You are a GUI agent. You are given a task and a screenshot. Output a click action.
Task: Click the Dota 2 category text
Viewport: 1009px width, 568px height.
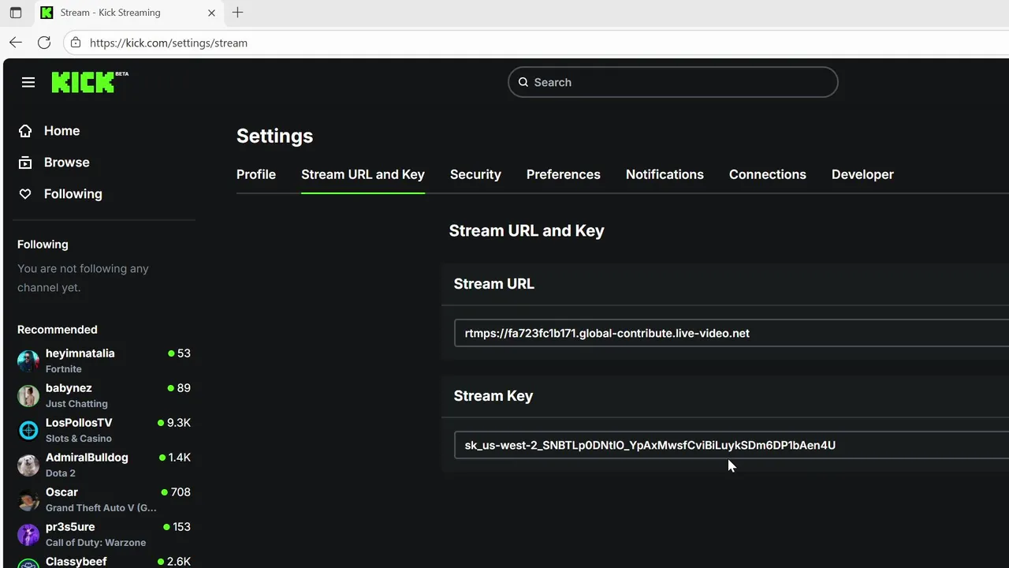[x=61, y=473]
